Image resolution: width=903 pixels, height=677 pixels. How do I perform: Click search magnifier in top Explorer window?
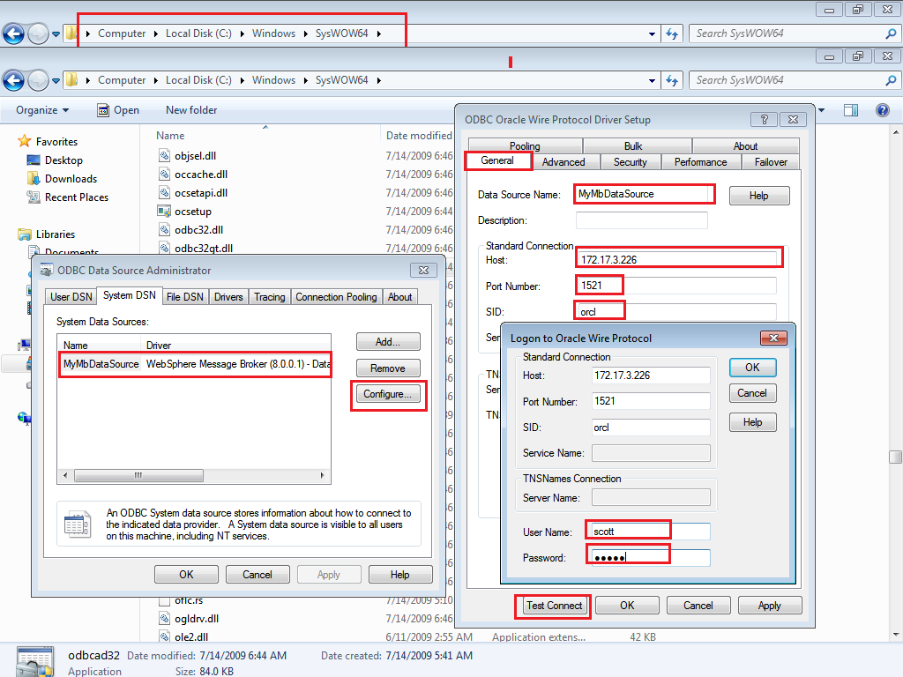point(891,34)
